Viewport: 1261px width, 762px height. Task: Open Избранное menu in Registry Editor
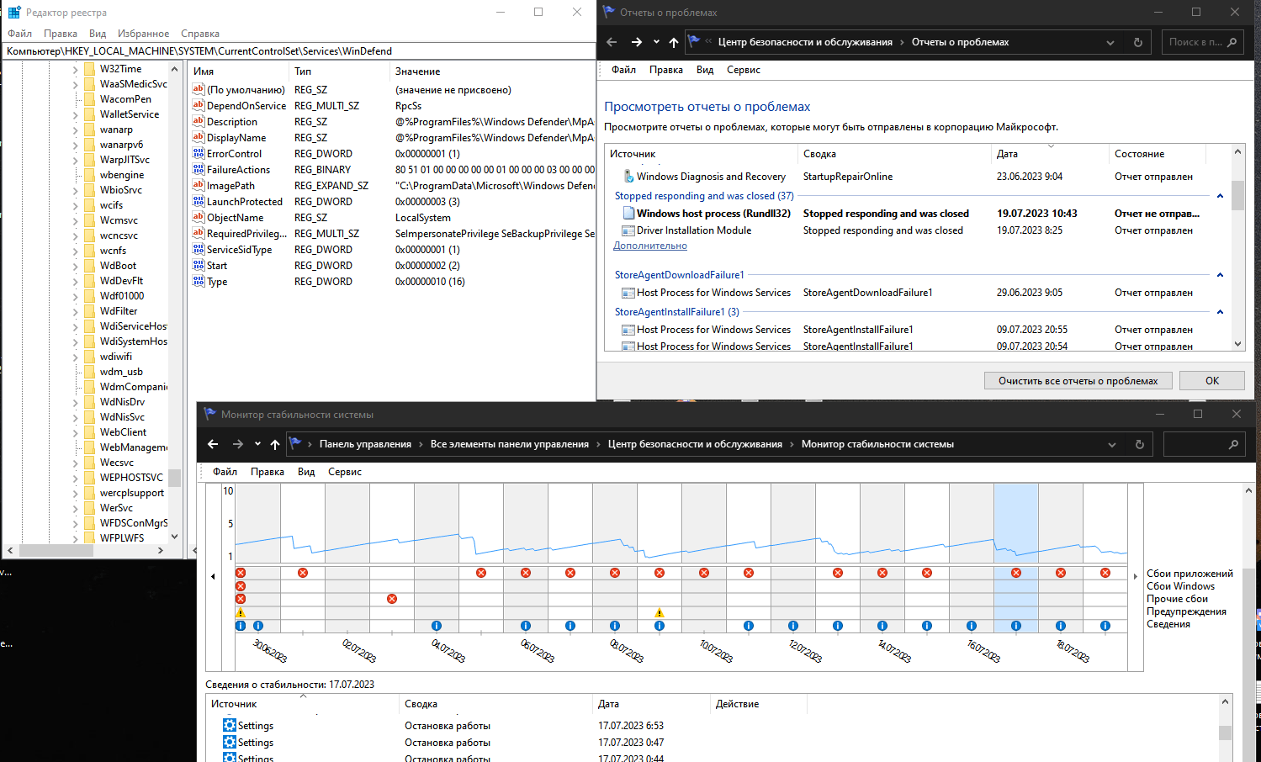click(x=144, y=34)
